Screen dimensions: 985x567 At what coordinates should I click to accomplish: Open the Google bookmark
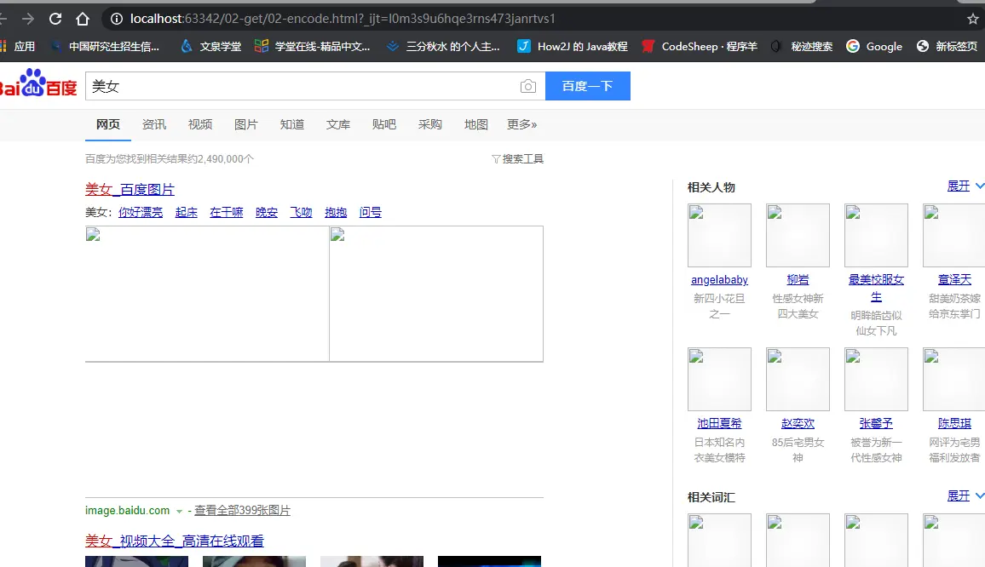coord(874,47)
